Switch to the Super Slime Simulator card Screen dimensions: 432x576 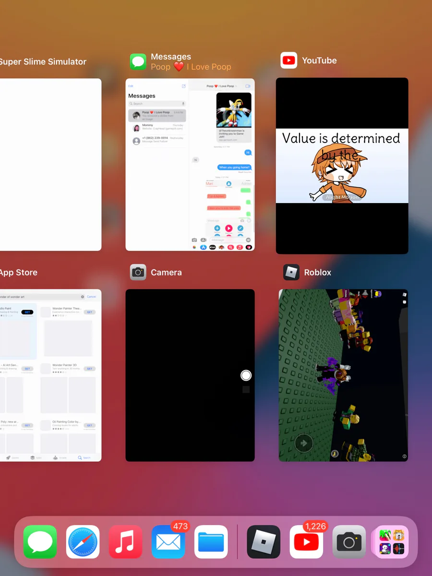point(50,164)
